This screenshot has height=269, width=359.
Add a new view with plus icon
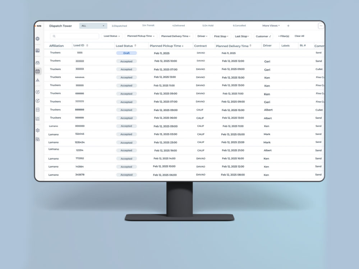pyautogui.click(x=288, y=26)
